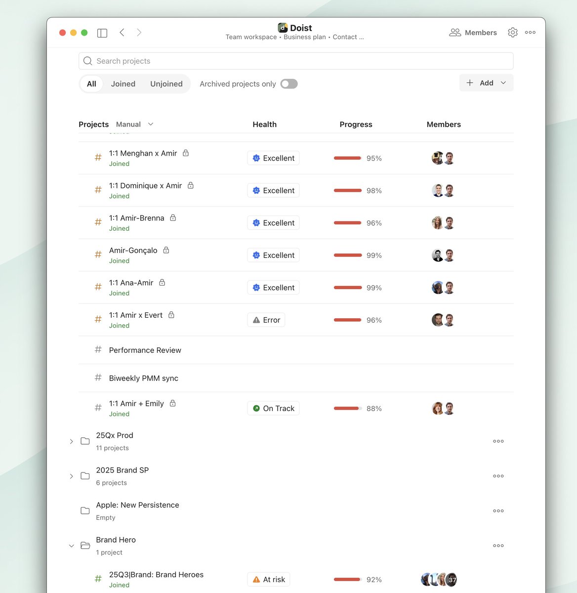Click the At risk health badge
Viewport: 577px width, 593px height.
tap(269, 580)
